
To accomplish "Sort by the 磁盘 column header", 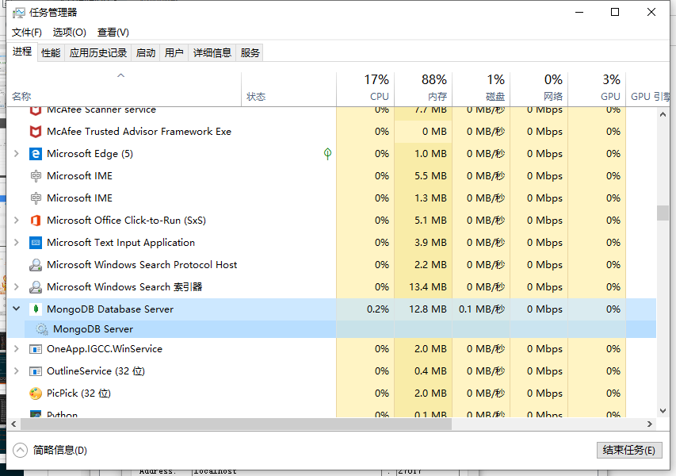I will point(481,89).
